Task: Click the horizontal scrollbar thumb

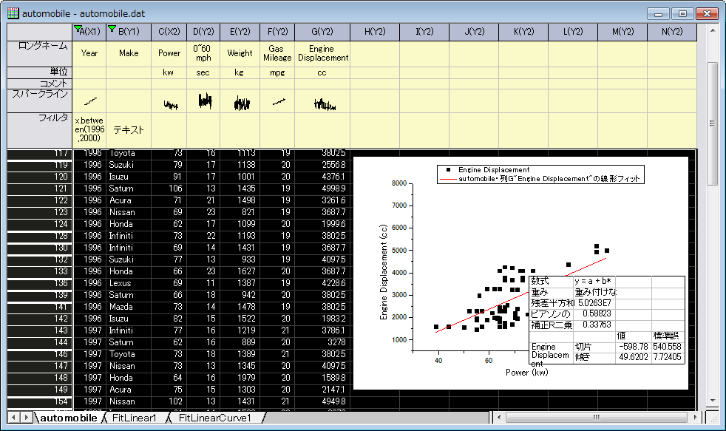Action: 597,417
